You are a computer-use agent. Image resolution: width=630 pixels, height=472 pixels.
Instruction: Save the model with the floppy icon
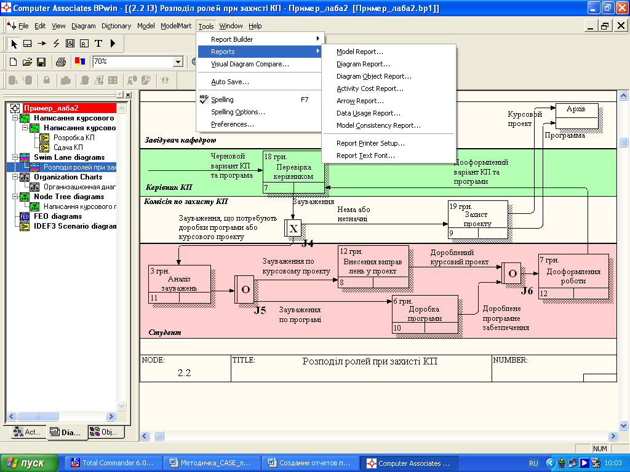click(x=41, y=62)
